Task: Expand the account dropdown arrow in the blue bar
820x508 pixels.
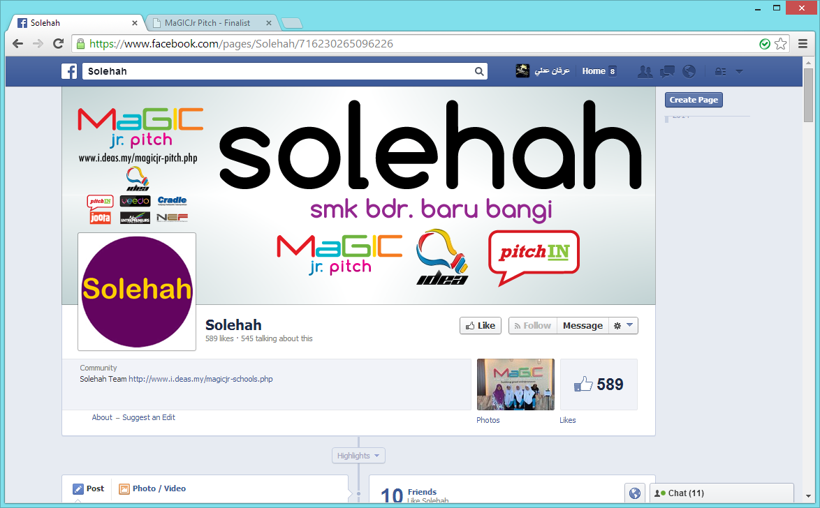Action: pos(739,71)
